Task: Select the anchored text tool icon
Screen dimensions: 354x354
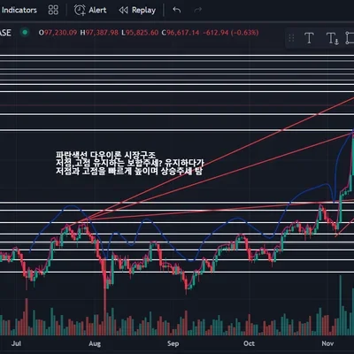Action: coord(333,38)
